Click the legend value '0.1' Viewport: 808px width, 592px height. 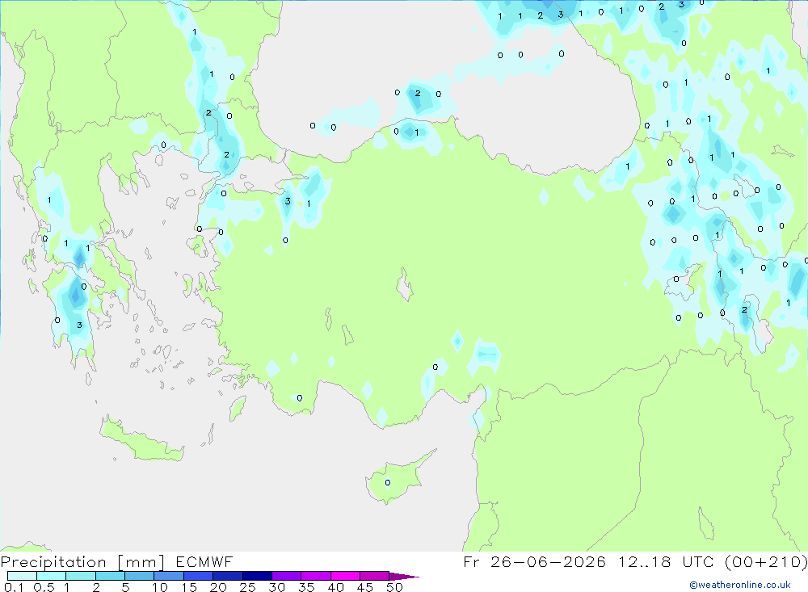[14, 587]
